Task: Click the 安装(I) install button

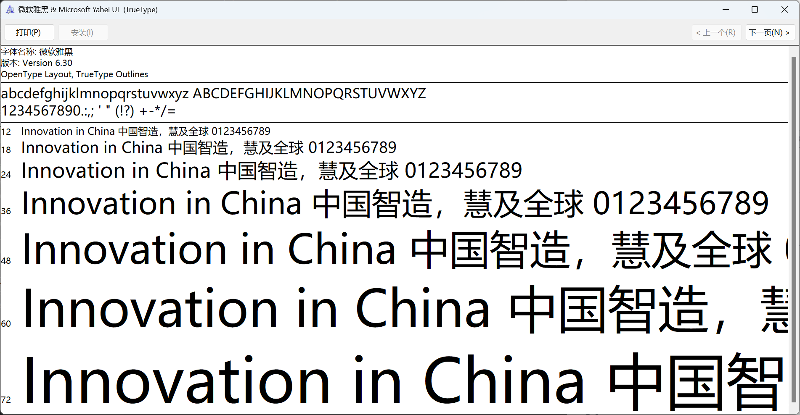Action: pos(83,32)
